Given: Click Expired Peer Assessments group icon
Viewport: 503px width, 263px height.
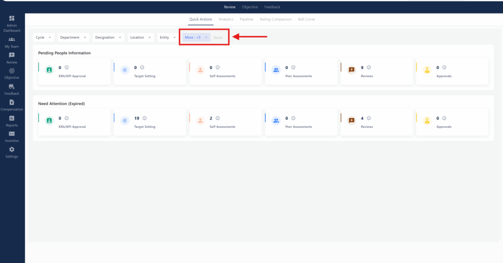Looking at the screenshot, I should [276, 120].
